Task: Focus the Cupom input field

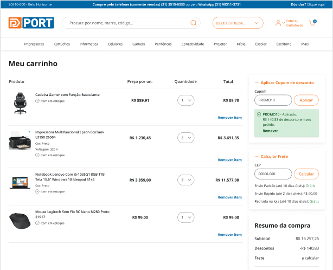Action: [x=273, y=100]
